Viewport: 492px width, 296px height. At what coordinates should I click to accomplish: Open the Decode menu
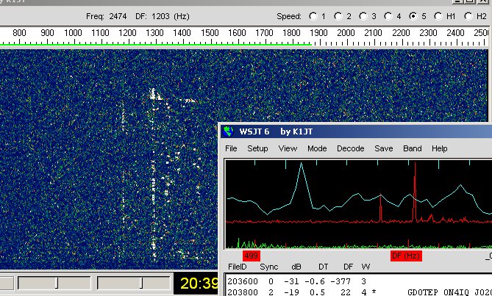(x=350, y=148)
